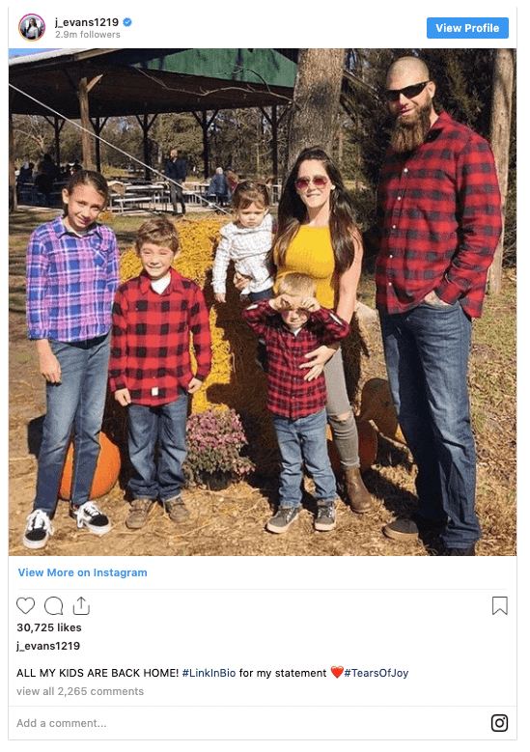Image resolution: width=530 pixels, height=752 pixels.
Task: Click the red heart emoji in caption
Action: [x=337, y=673]
